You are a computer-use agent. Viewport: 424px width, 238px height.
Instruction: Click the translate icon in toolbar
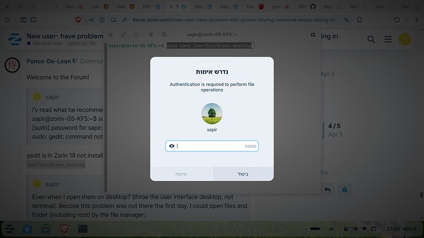[x=124, y=20]
